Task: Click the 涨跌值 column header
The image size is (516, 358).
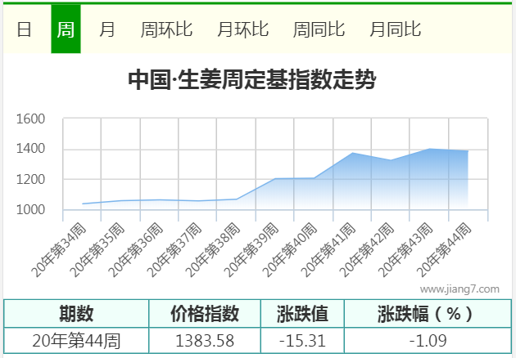Action: coord(302,314)
